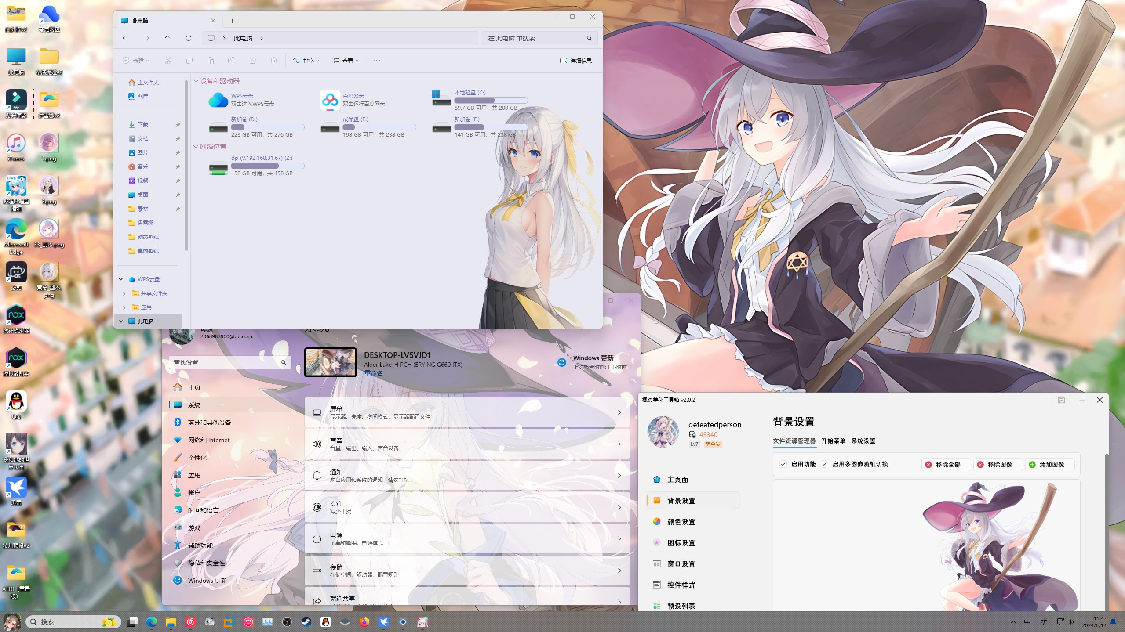Click the refresh icon in Explorer toolbar
1125x632 pixels.
(x=189, y=38)
